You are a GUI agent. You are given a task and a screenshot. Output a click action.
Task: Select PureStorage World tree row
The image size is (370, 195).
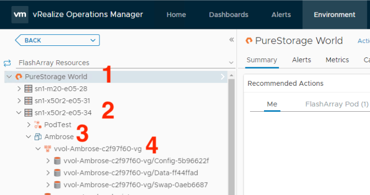(x=115, y=77)
